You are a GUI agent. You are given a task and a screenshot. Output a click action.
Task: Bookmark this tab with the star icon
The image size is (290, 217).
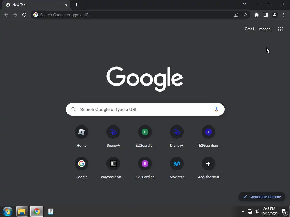coord(245,15)
